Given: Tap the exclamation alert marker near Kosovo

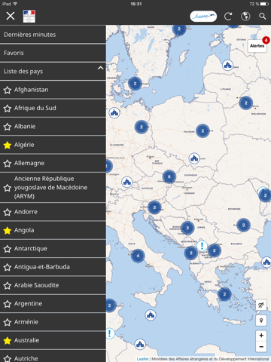Looking at the screenshot, I should coord(202,246).
